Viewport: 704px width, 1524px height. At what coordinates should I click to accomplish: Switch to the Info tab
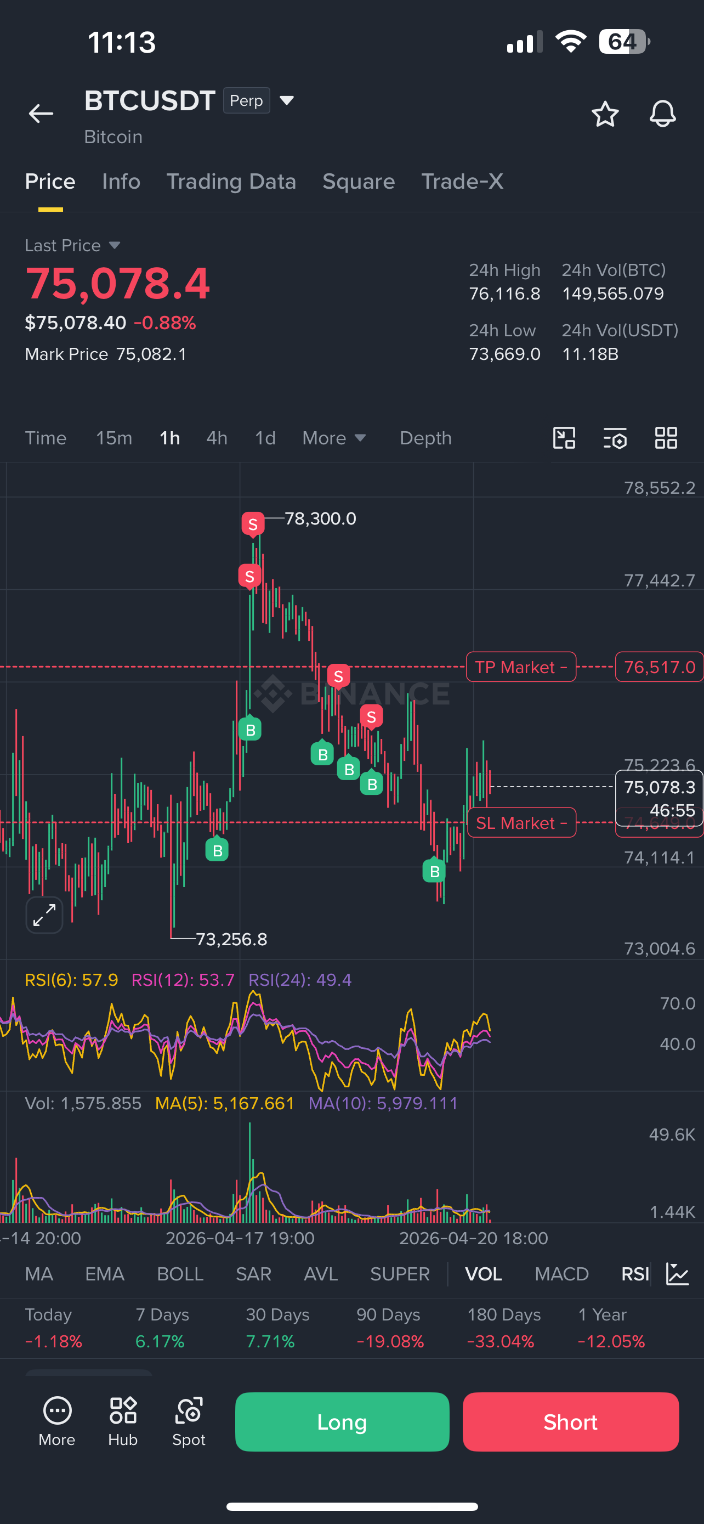tap(121, 182)
